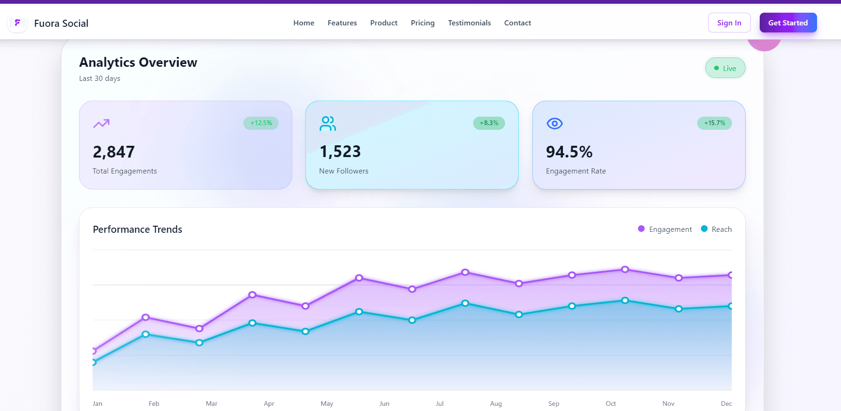This screenshot has width=841, height=411.
Task: Go to the Product nav item
Action: pos(384,23)
